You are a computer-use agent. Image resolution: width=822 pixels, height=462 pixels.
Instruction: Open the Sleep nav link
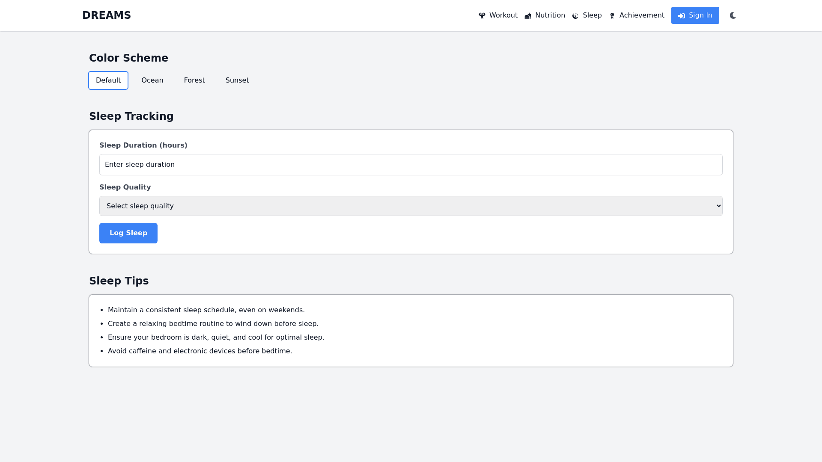[x=592, y=15]
